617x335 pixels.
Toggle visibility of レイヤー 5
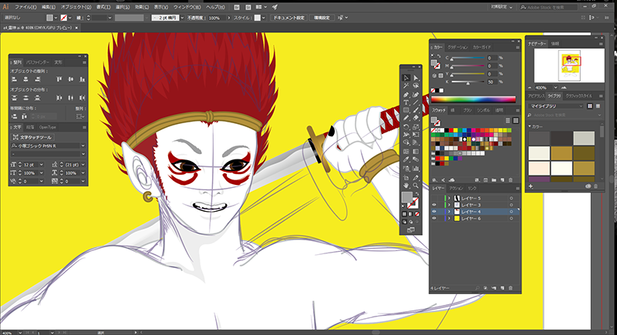(434, 199)
